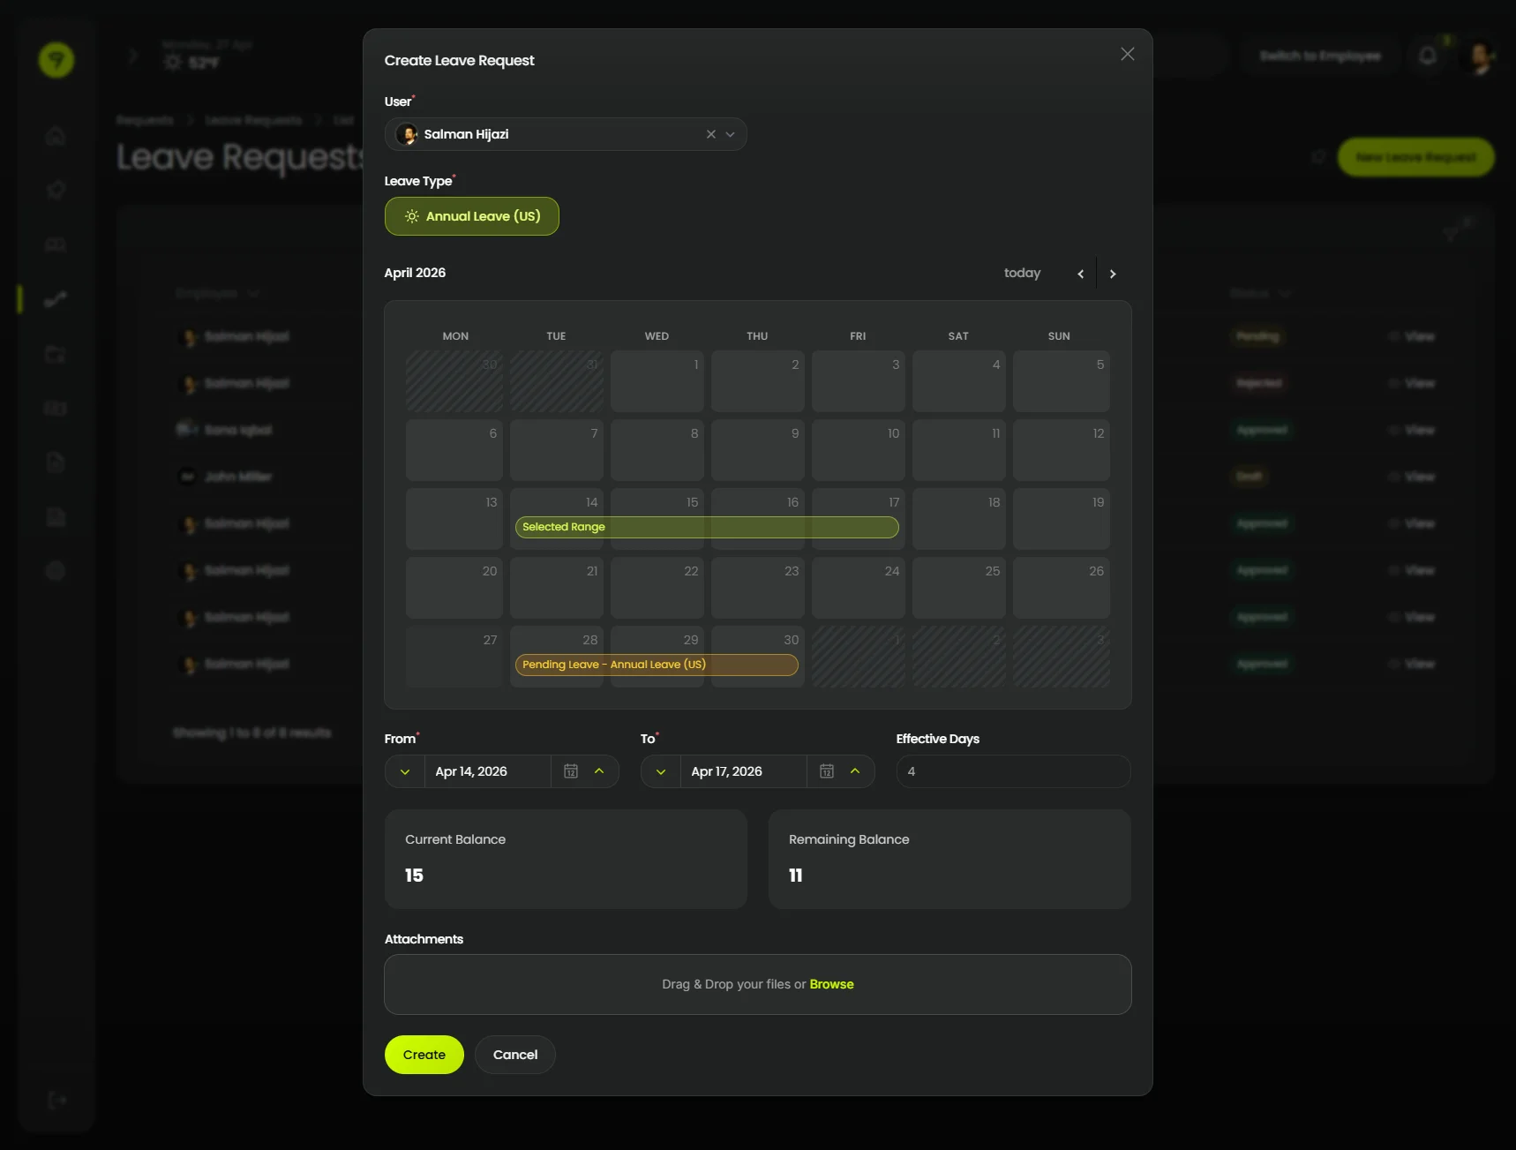Go to the previous month with the left arrow

1080,274
